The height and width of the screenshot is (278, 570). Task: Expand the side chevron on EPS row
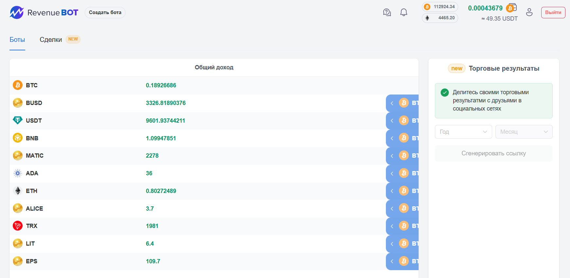(x=392, y=261)
